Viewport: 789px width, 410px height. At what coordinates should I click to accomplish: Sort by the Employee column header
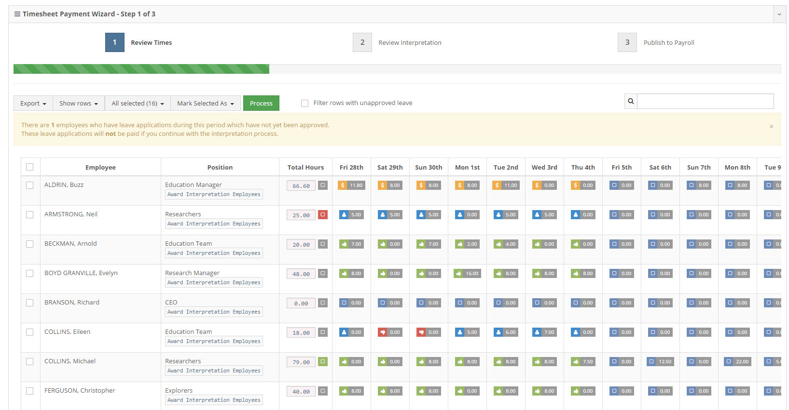pyautogui.click(x=100, y=167)
